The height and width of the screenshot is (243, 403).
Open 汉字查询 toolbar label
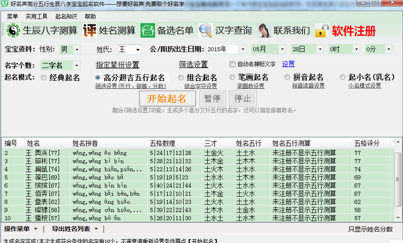[234, 30]
